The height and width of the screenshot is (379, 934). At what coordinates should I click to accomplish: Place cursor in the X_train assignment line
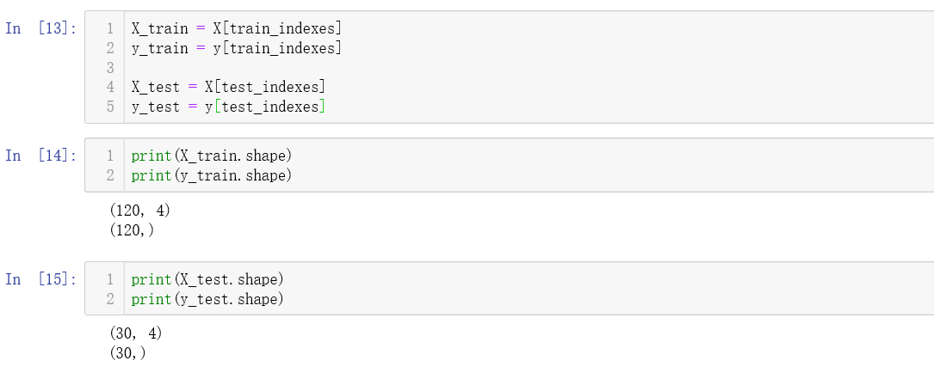pyautogui.click(x=236, y=28)
